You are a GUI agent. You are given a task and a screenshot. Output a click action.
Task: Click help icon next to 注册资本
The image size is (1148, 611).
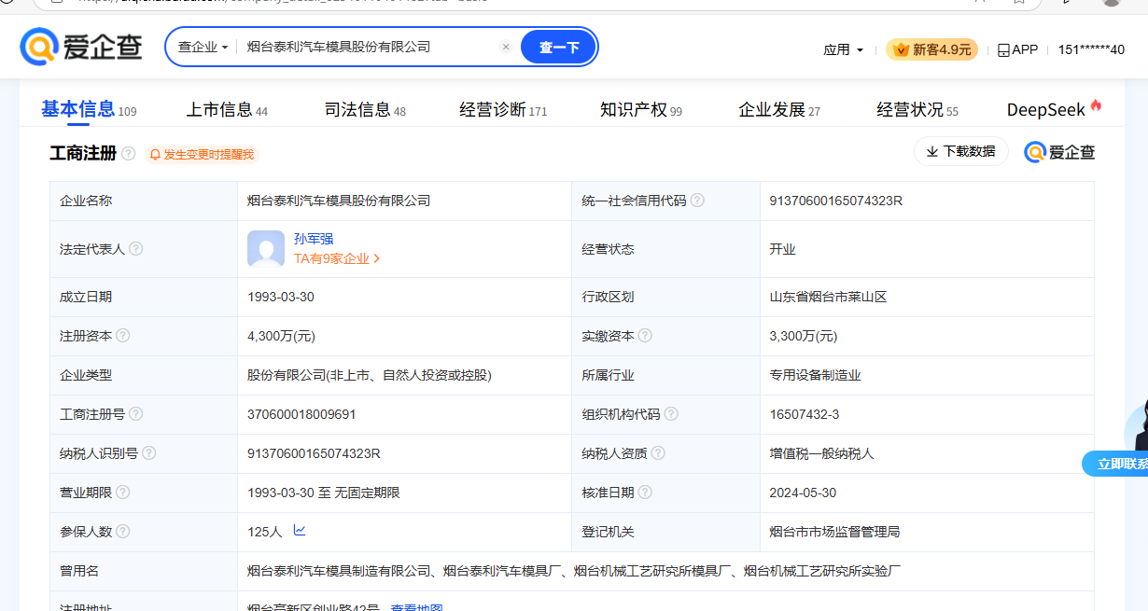(x=123, y=336)
